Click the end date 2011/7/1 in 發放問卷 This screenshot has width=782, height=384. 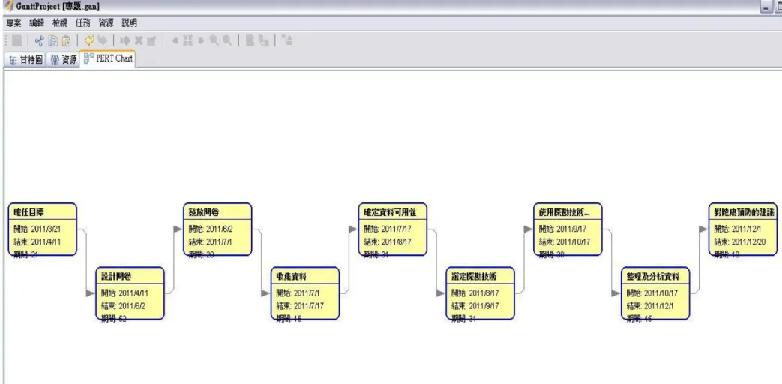pyautogui.click(x=219, y=241)
